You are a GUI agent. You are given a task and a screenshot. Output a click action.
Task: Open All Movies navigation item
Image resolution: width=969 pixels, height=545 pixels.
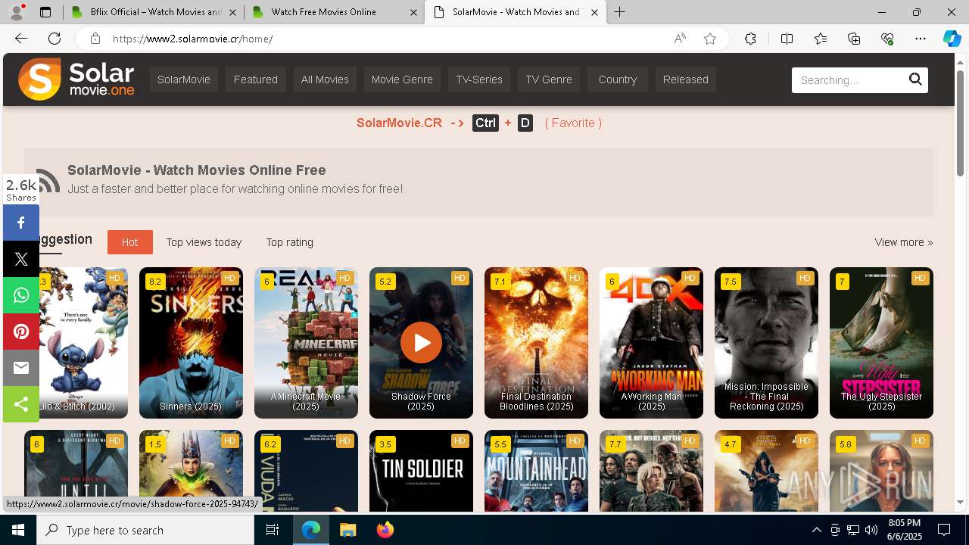pyautogui.click(x=325, y=79)
